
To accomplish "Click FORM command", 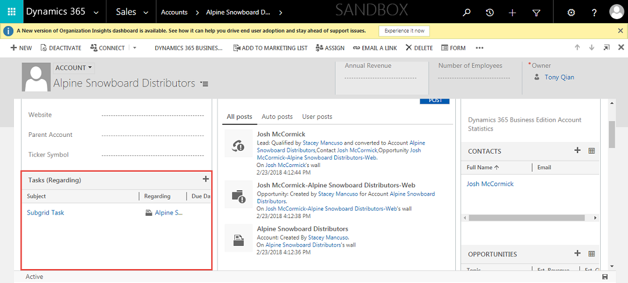I will click(x=454, y=48).
